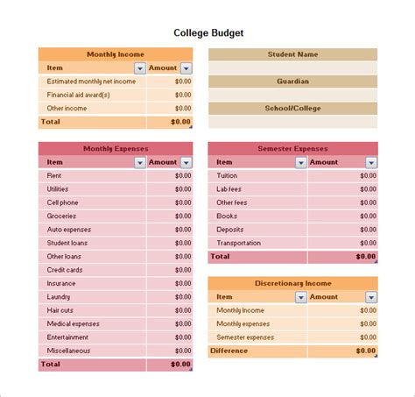Open Semester Expenses Amount filter dropdown
The height and width of the screenshot is (397, 415).
371,163
